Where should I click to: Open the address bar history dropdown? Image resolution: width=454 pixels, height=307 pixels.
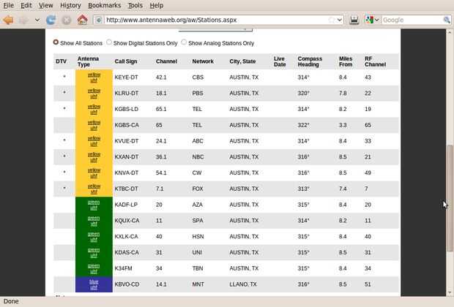pos(340,20)
